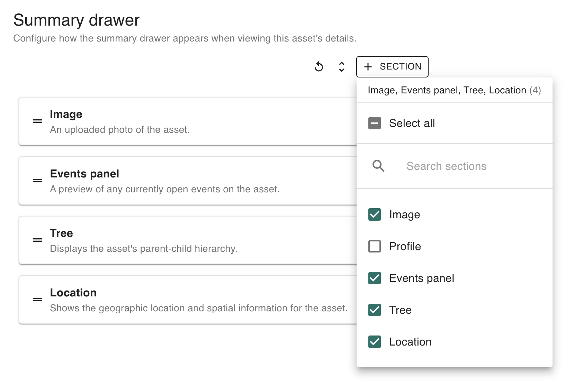Grab the Image card drag handle
Screen dimensions: 574x386
37,121
